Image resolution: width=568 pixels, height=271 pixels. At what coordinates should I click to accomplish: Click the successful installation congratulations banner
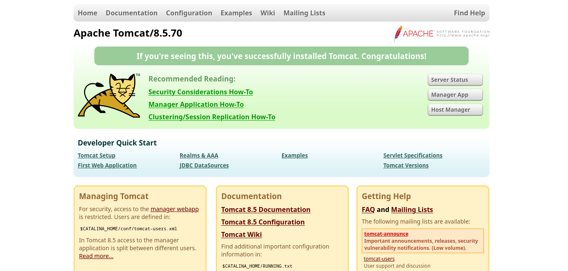point(282,56)
